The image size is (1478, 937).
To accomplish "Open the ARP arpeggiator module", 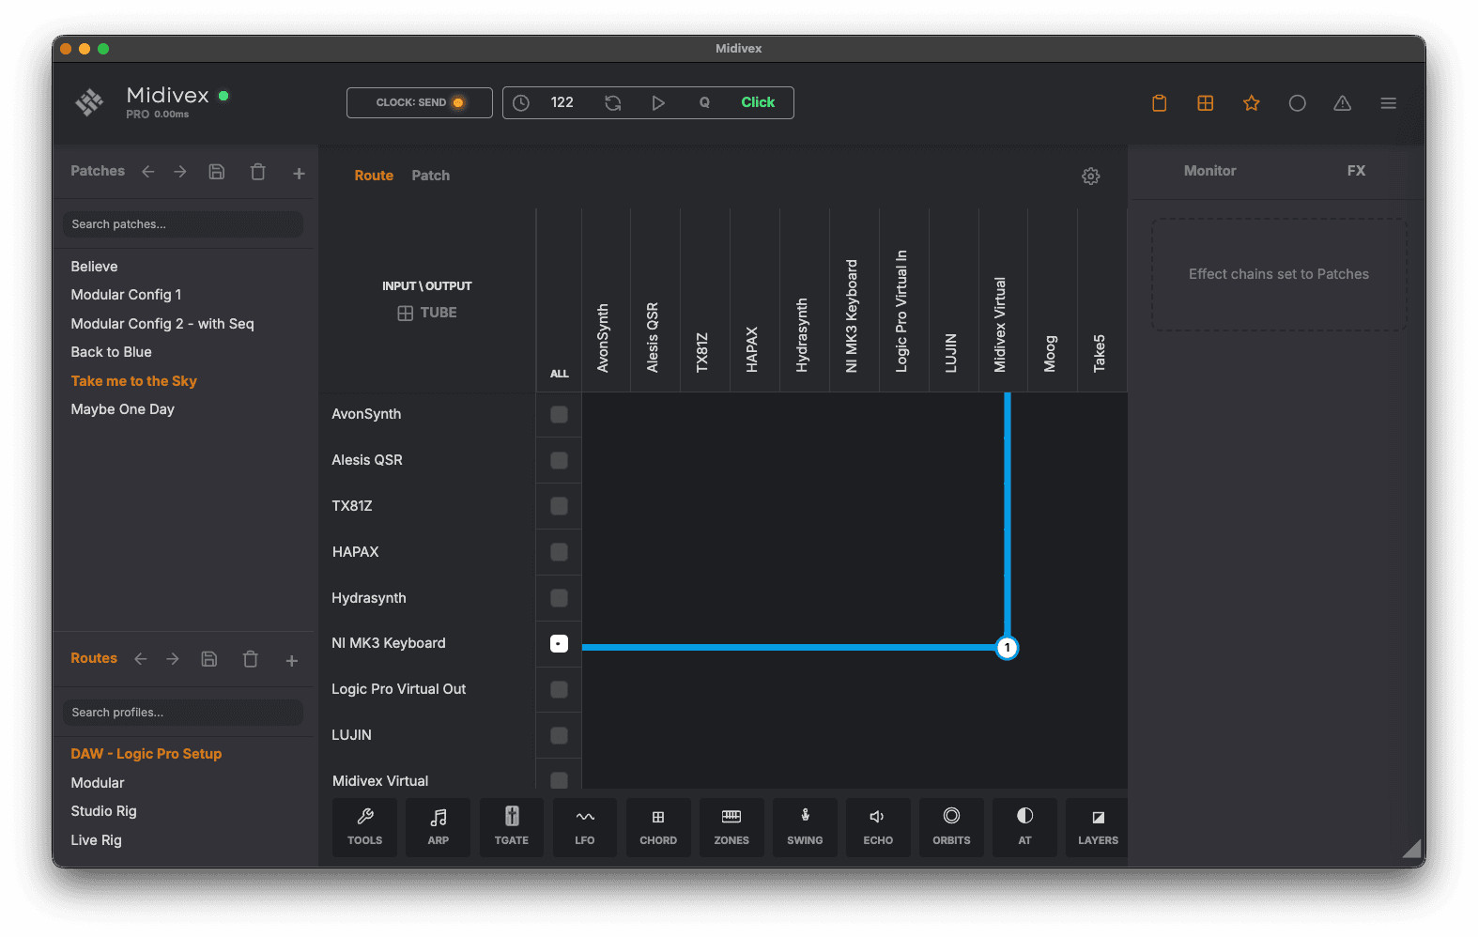I will coord(438,827).
